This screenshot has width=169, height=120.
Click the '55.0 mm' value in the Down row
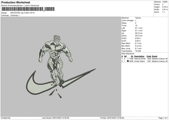point(139,36)
